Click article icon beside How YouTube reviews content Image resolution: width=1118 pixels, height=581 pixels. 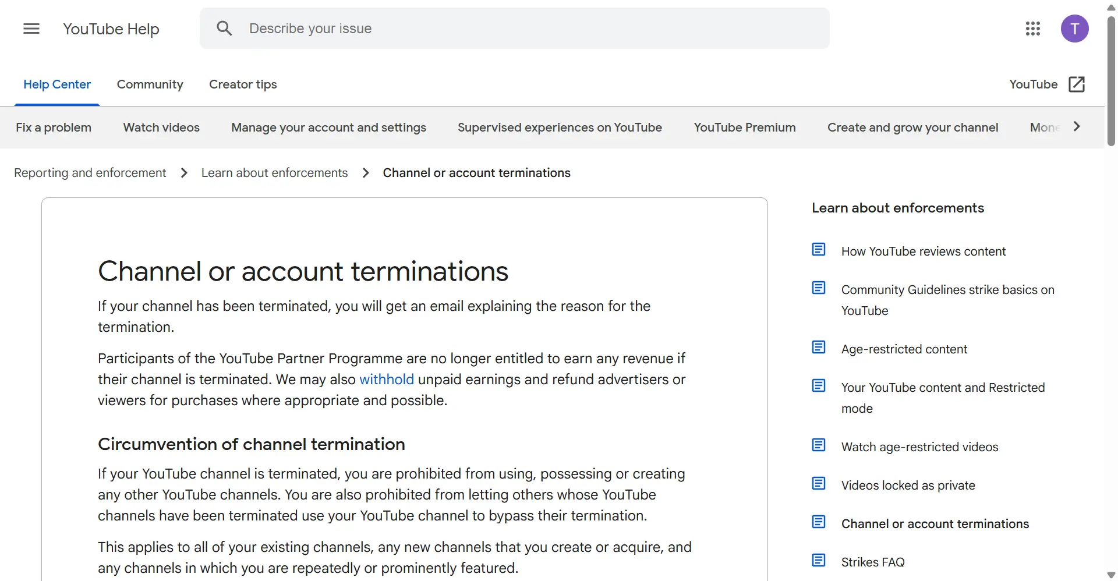[819, 250]
